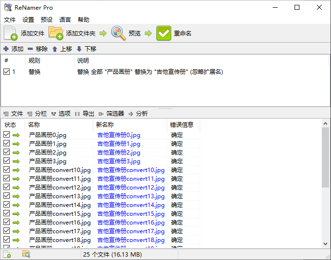Click the ReNamer Pro app icon in title bar
331x260 pixels.
coord(8,7)
